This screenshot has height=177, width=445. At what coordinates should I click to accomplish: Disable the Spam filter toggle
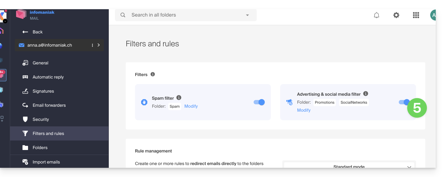(259, 102)
